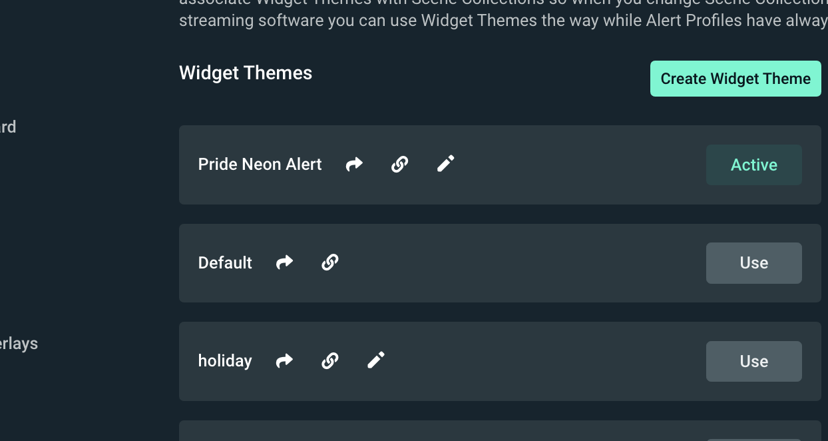Click the Active status button

[754, 165]
